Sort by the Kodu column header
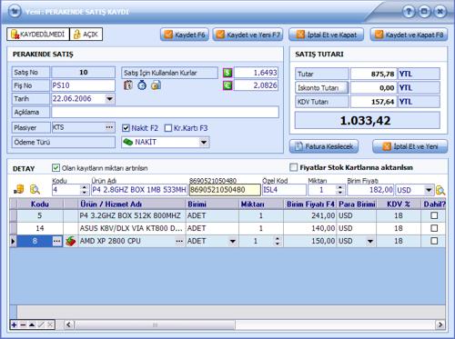 (40, 204)
